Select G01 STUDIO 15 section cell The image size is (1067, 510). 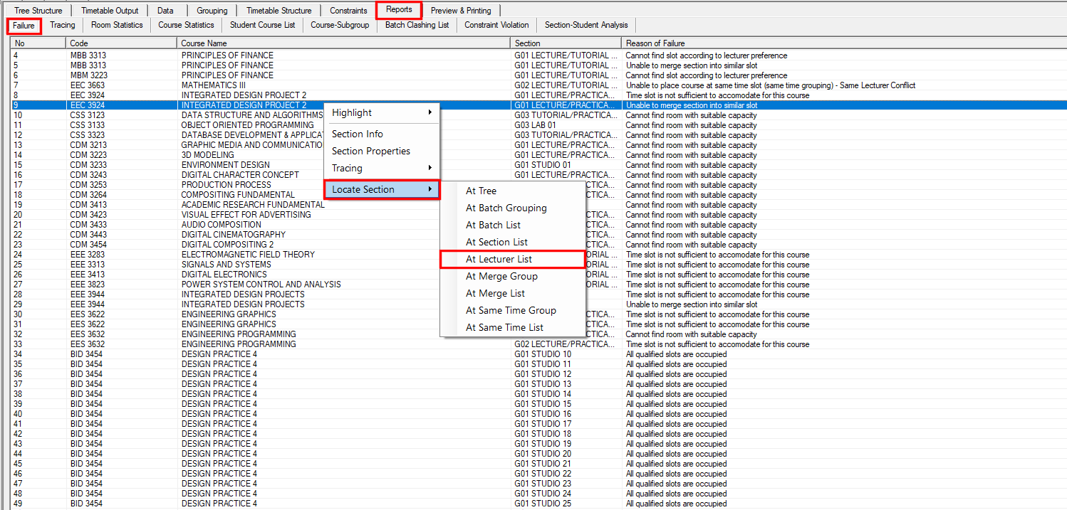click(543, 404)
